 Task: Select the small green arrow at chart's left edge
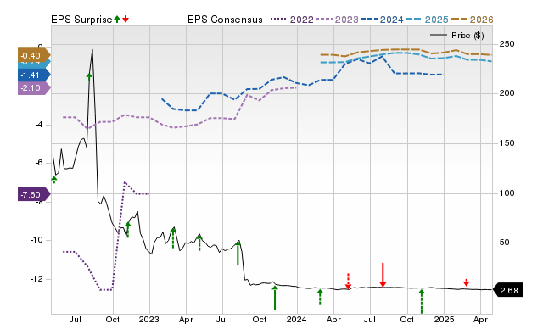(54, 180)
